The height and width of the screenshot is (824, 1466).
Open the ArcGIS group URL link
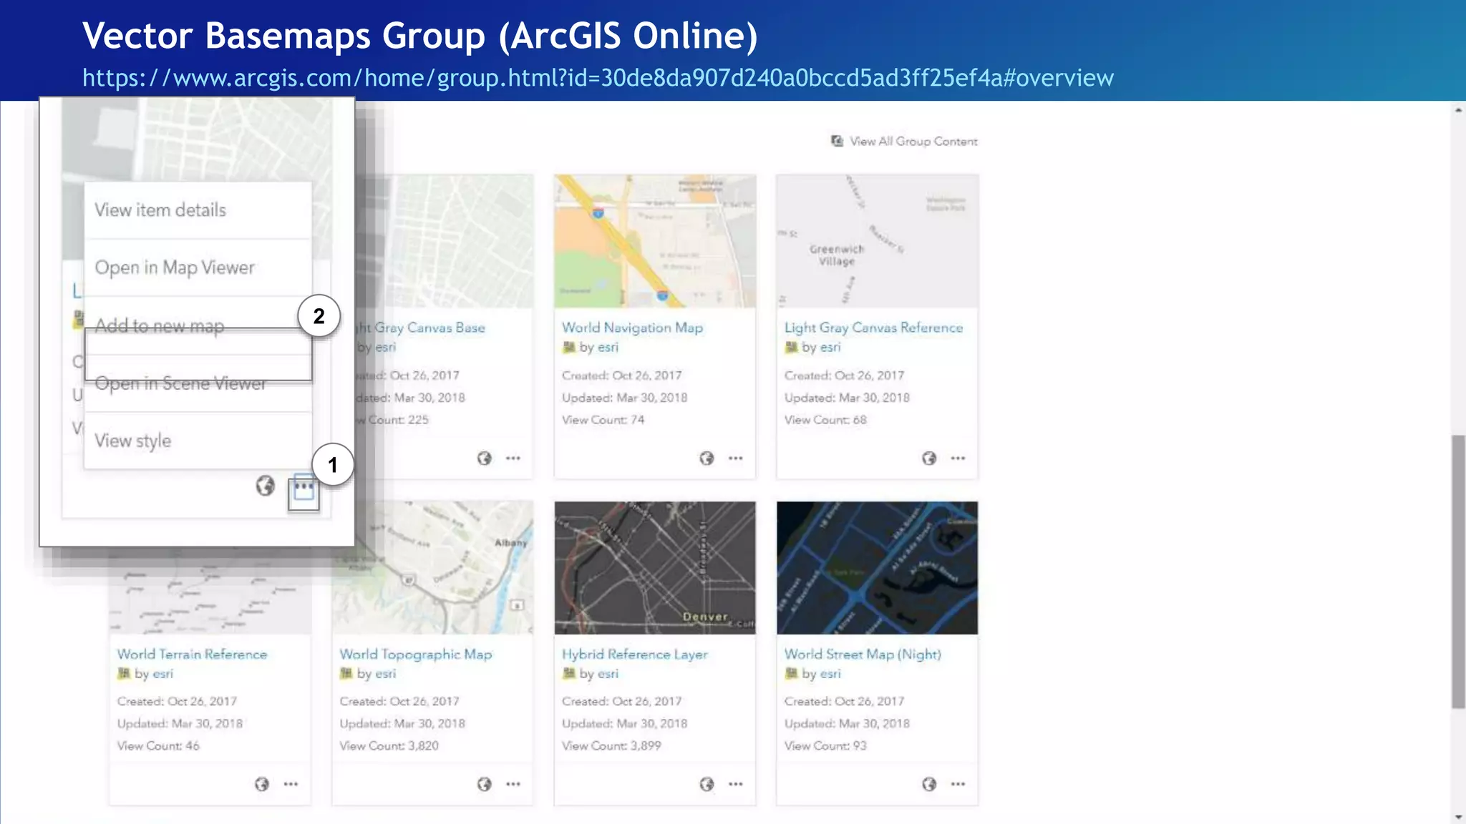click(598, 77)
